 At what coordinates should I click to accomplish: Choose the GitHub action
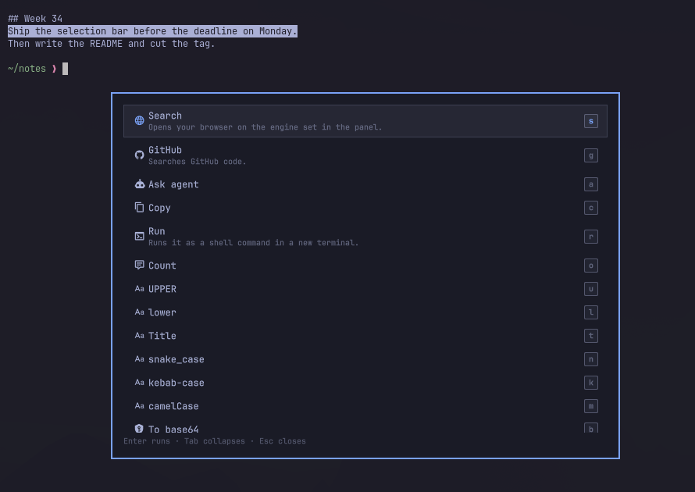[x=365, y=155]
